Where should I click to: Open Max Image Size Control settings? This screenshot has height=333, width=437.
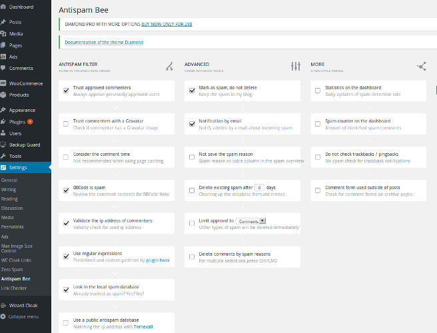click(x=17, y=248)
